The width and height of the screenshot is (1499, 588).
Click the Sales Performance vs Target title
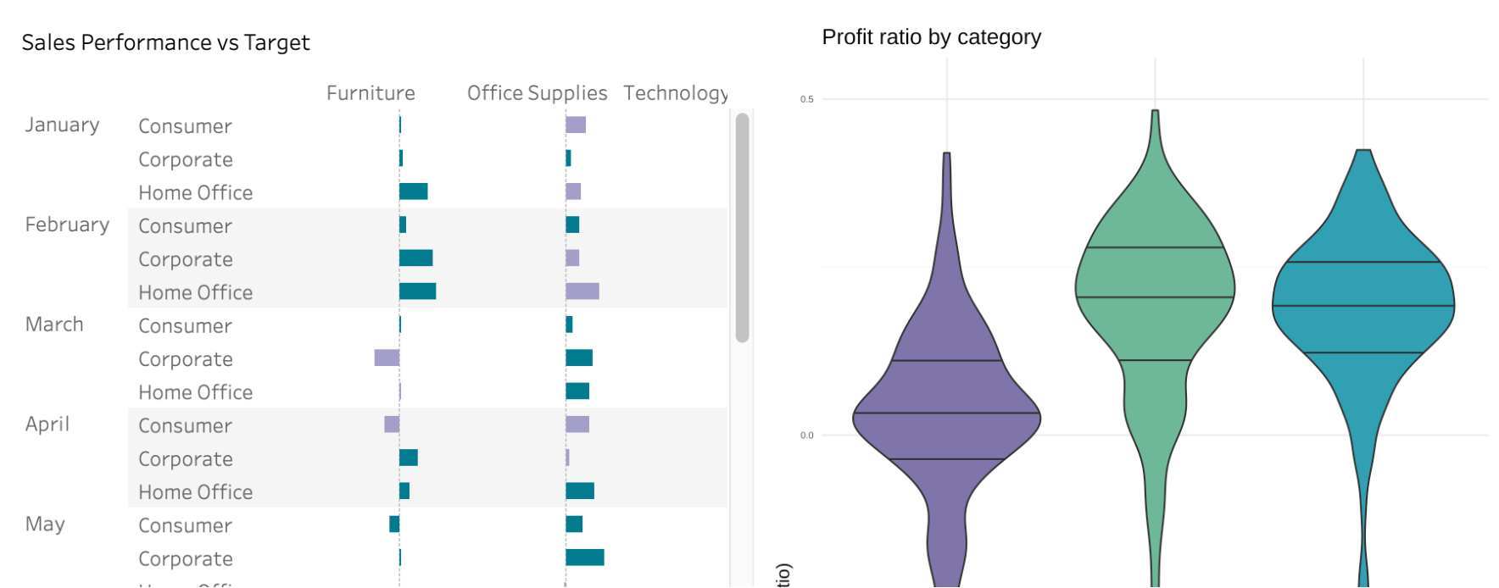click(165, 42)
